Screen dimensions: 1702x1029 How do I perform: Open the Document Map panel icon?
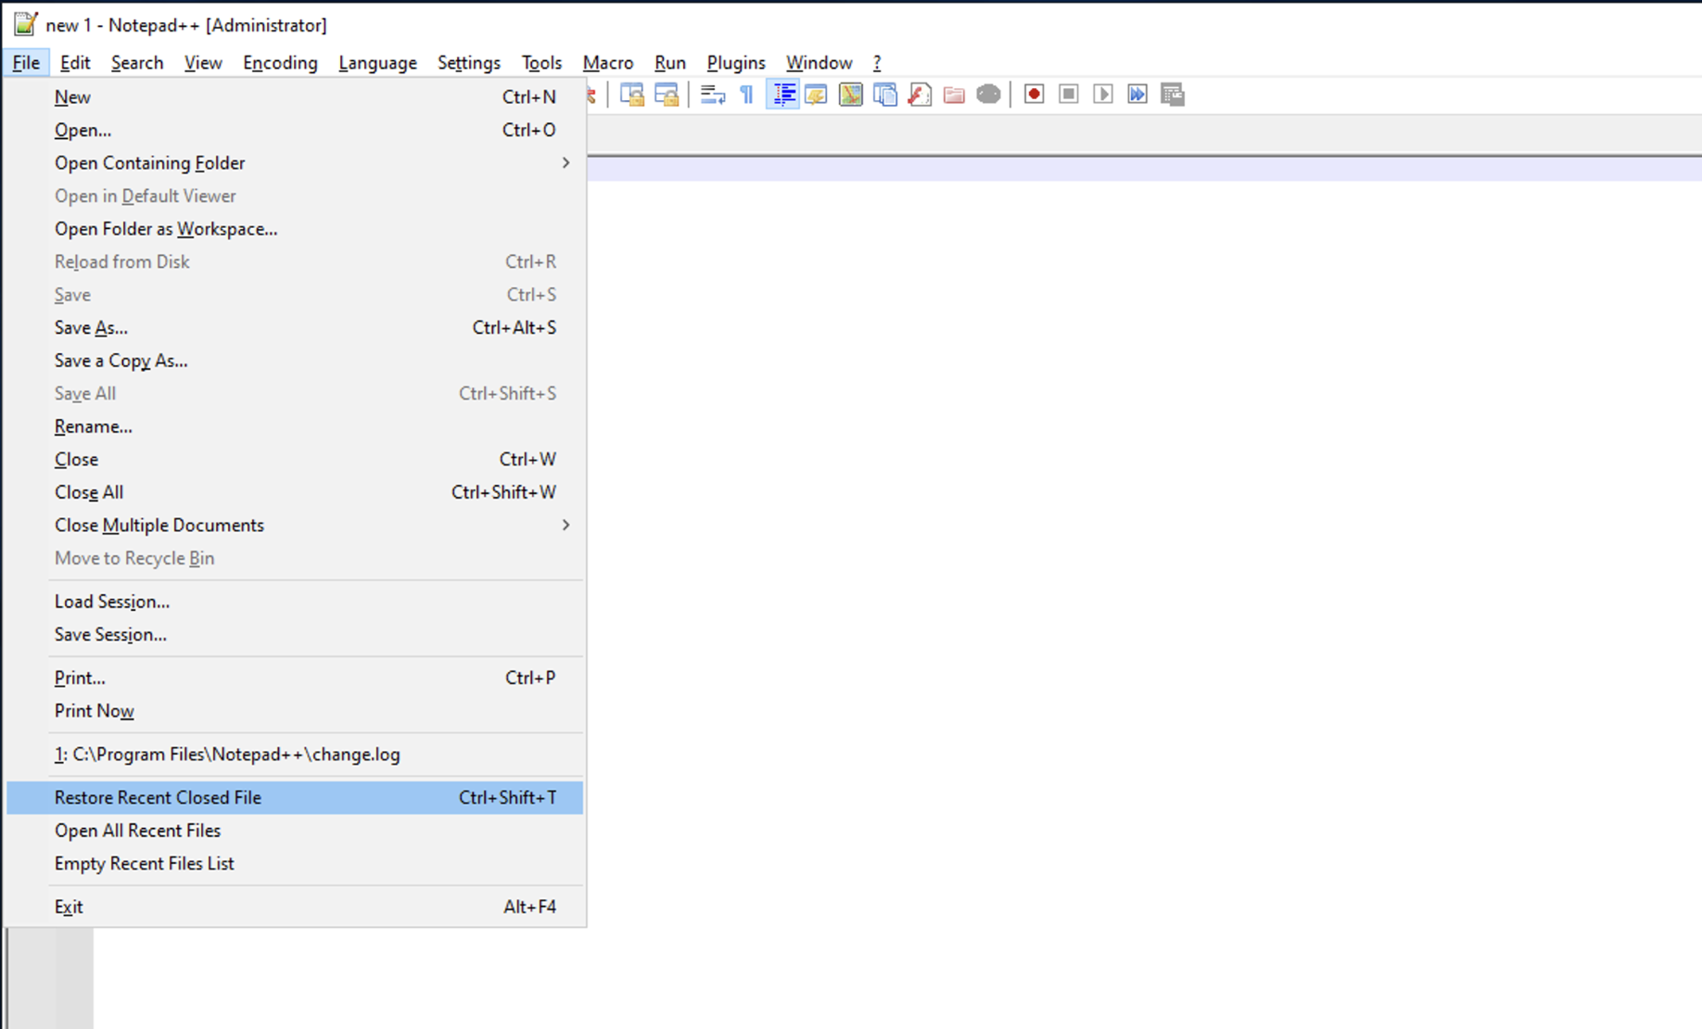(x=850, y=95)
